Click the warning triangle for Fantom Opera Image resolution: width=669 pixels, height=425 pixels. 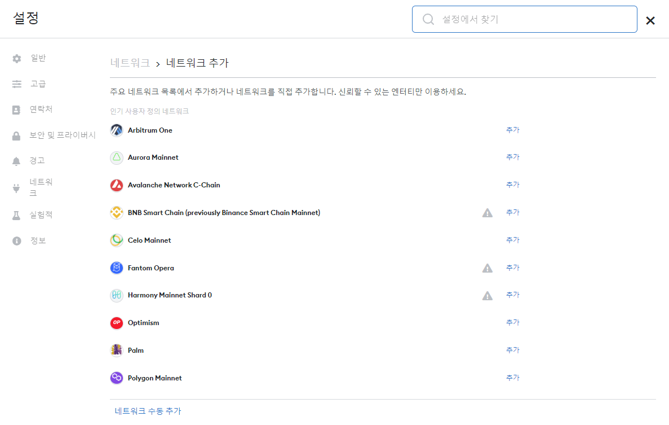488,268
